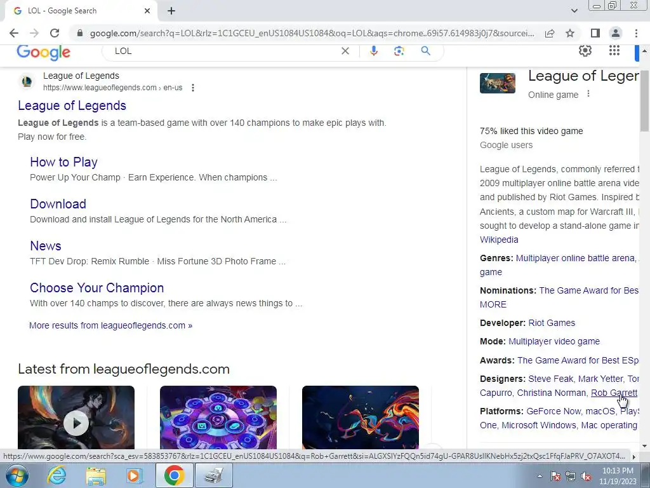Open the News sitelink
The image size is (650, 488).
click(x=46, y=246)
